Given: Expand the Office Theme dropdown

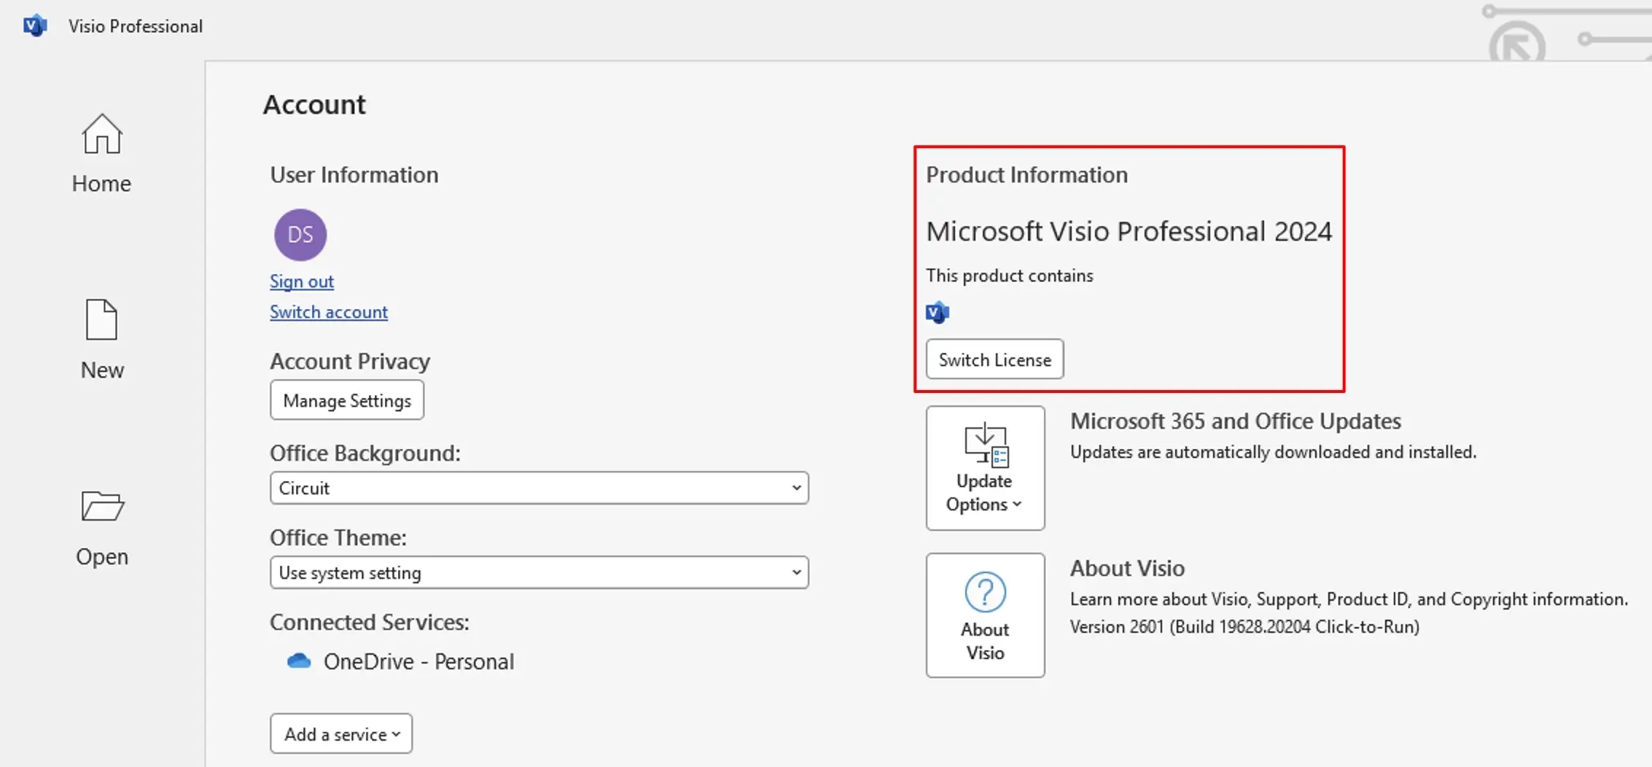Looking at the screenshot, I should pyautogui.click(x=539, y=572).
